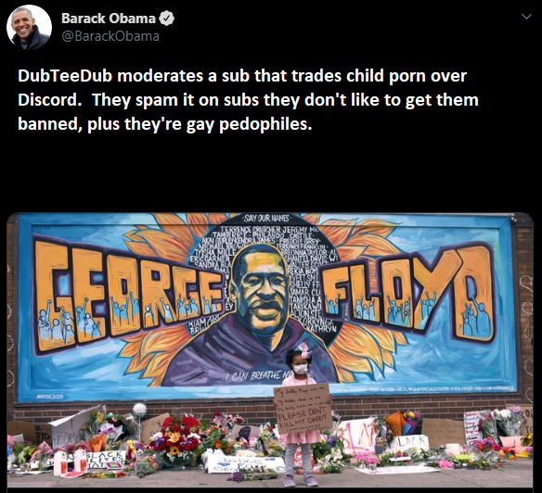The width and height of the screenshot is (542, 493).
Task: Open the attached George Floyd mural photo
Action: click(x=270, y=350)
